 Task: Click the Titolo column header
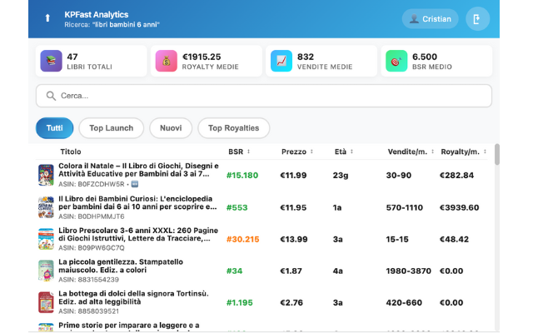click(71, 152)
